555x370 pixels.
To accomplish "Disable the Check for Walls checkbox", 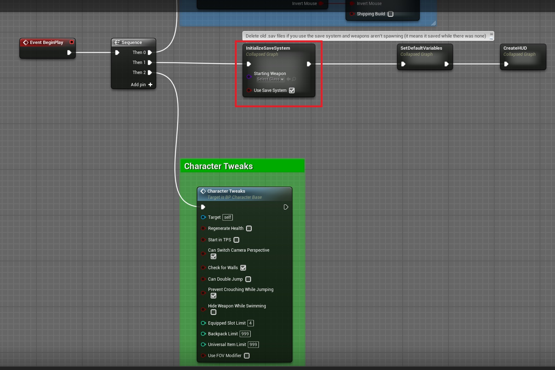I will (x=243, y=268).
